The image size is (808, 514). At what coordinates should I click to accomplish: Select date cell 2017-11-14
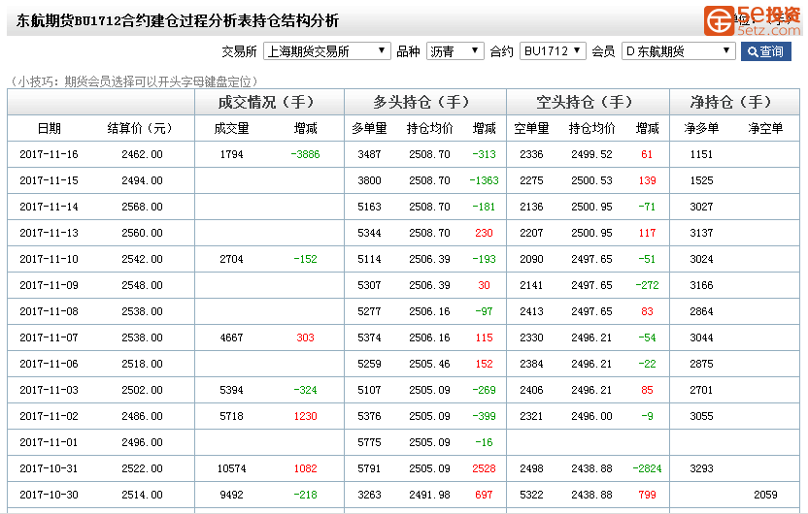click(x=49, y=207)
